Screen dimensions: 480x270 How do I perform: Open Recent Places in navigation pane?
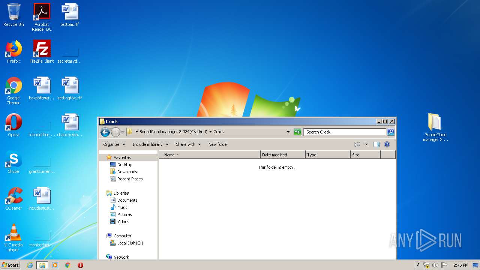[x=130, y=179]
